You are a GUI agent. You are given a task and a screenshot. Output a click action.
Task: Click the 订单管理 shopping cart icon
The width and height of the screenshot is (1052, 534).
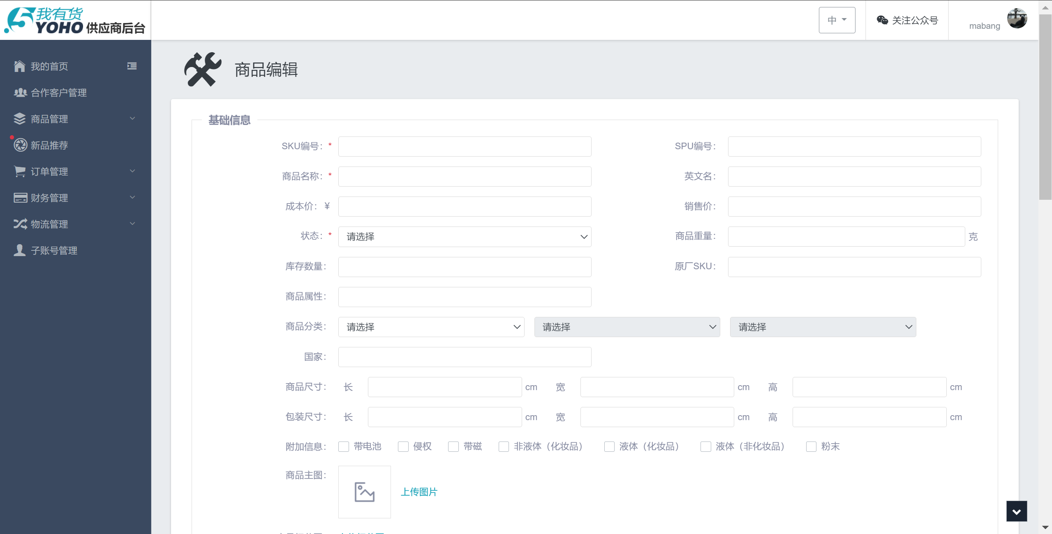(x=19, y=171)
